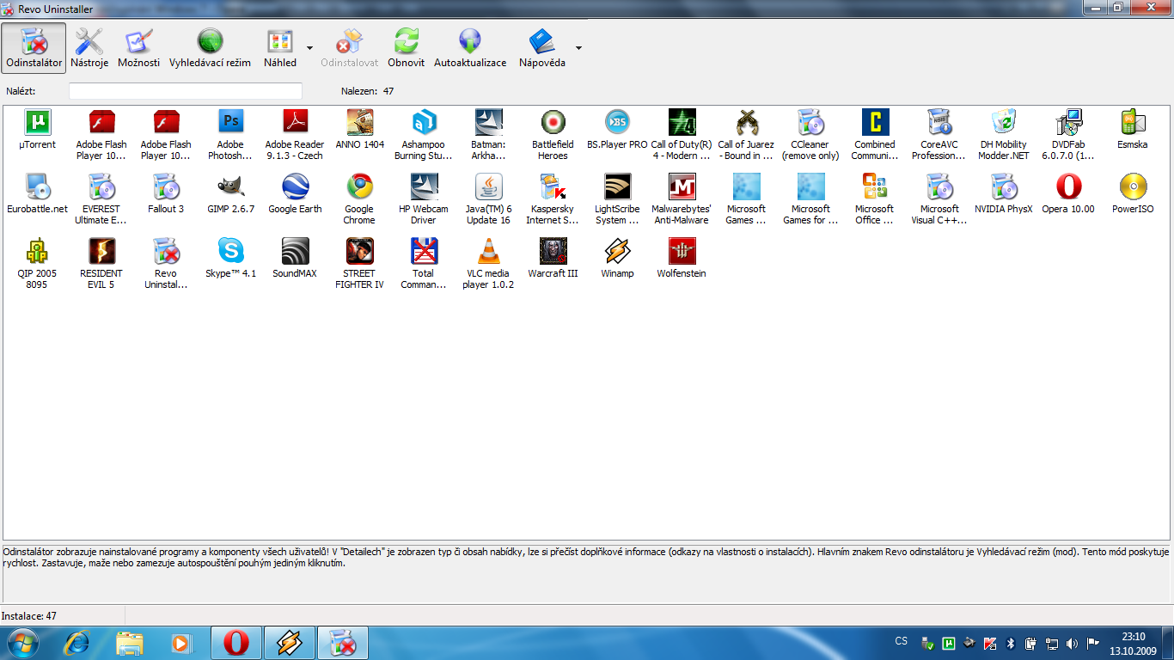Click the Možnosti options toolbar button

click(138, 48)
